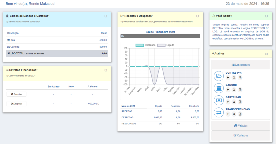The width and height of the screenshot is (276, 144).
Task: Click the wallet icon beside Carteira
Action: [8, 47]
